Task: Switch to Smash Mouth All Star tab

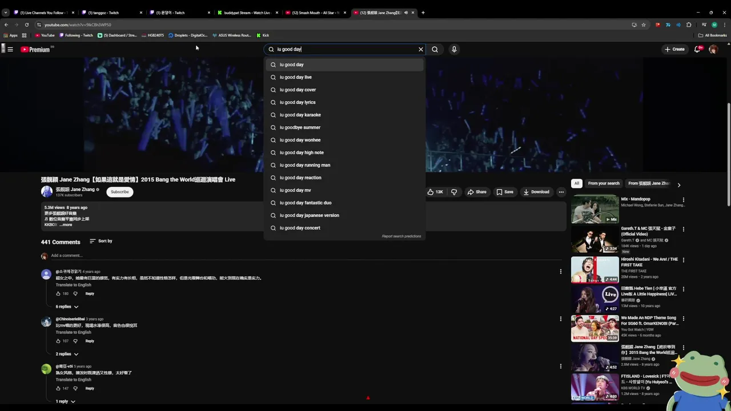Action: [315, 13]
